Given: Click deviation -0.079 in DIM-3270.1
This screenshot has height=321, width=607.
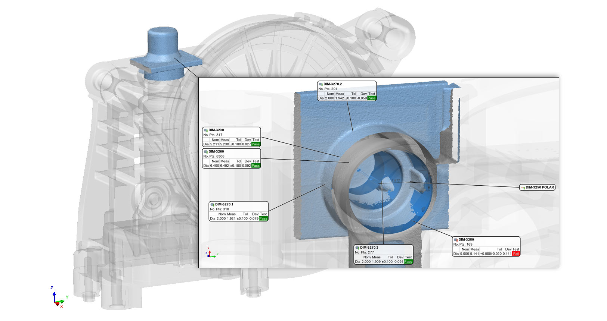Looking at the screenshot, I should pos(254,218).
